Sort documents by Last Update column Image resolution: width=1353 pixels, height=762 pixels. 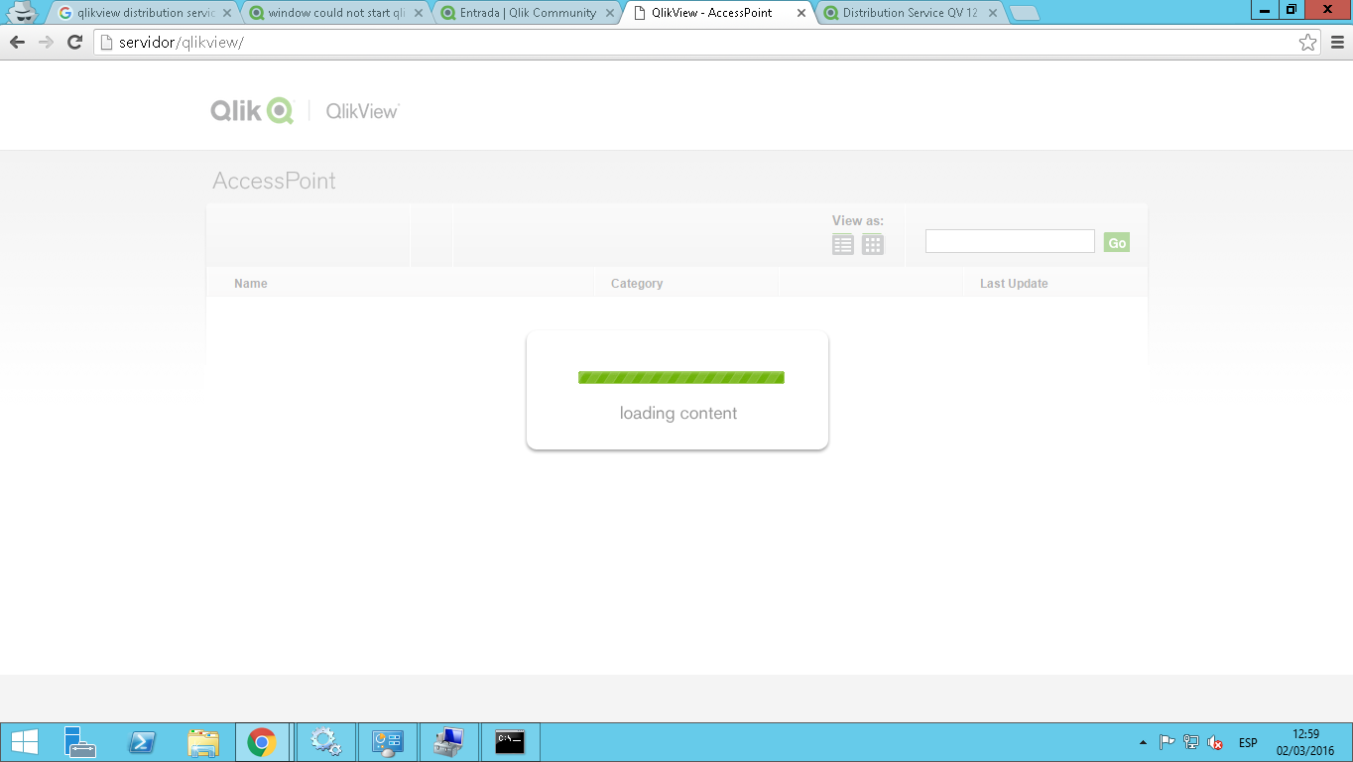click(1014, 284)
